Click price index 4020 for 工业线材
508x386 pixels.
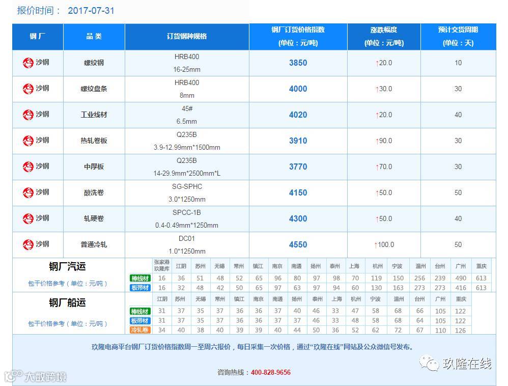298,115
